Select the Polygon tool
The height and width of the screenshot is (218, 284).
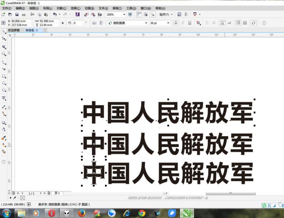click(4, 90)
